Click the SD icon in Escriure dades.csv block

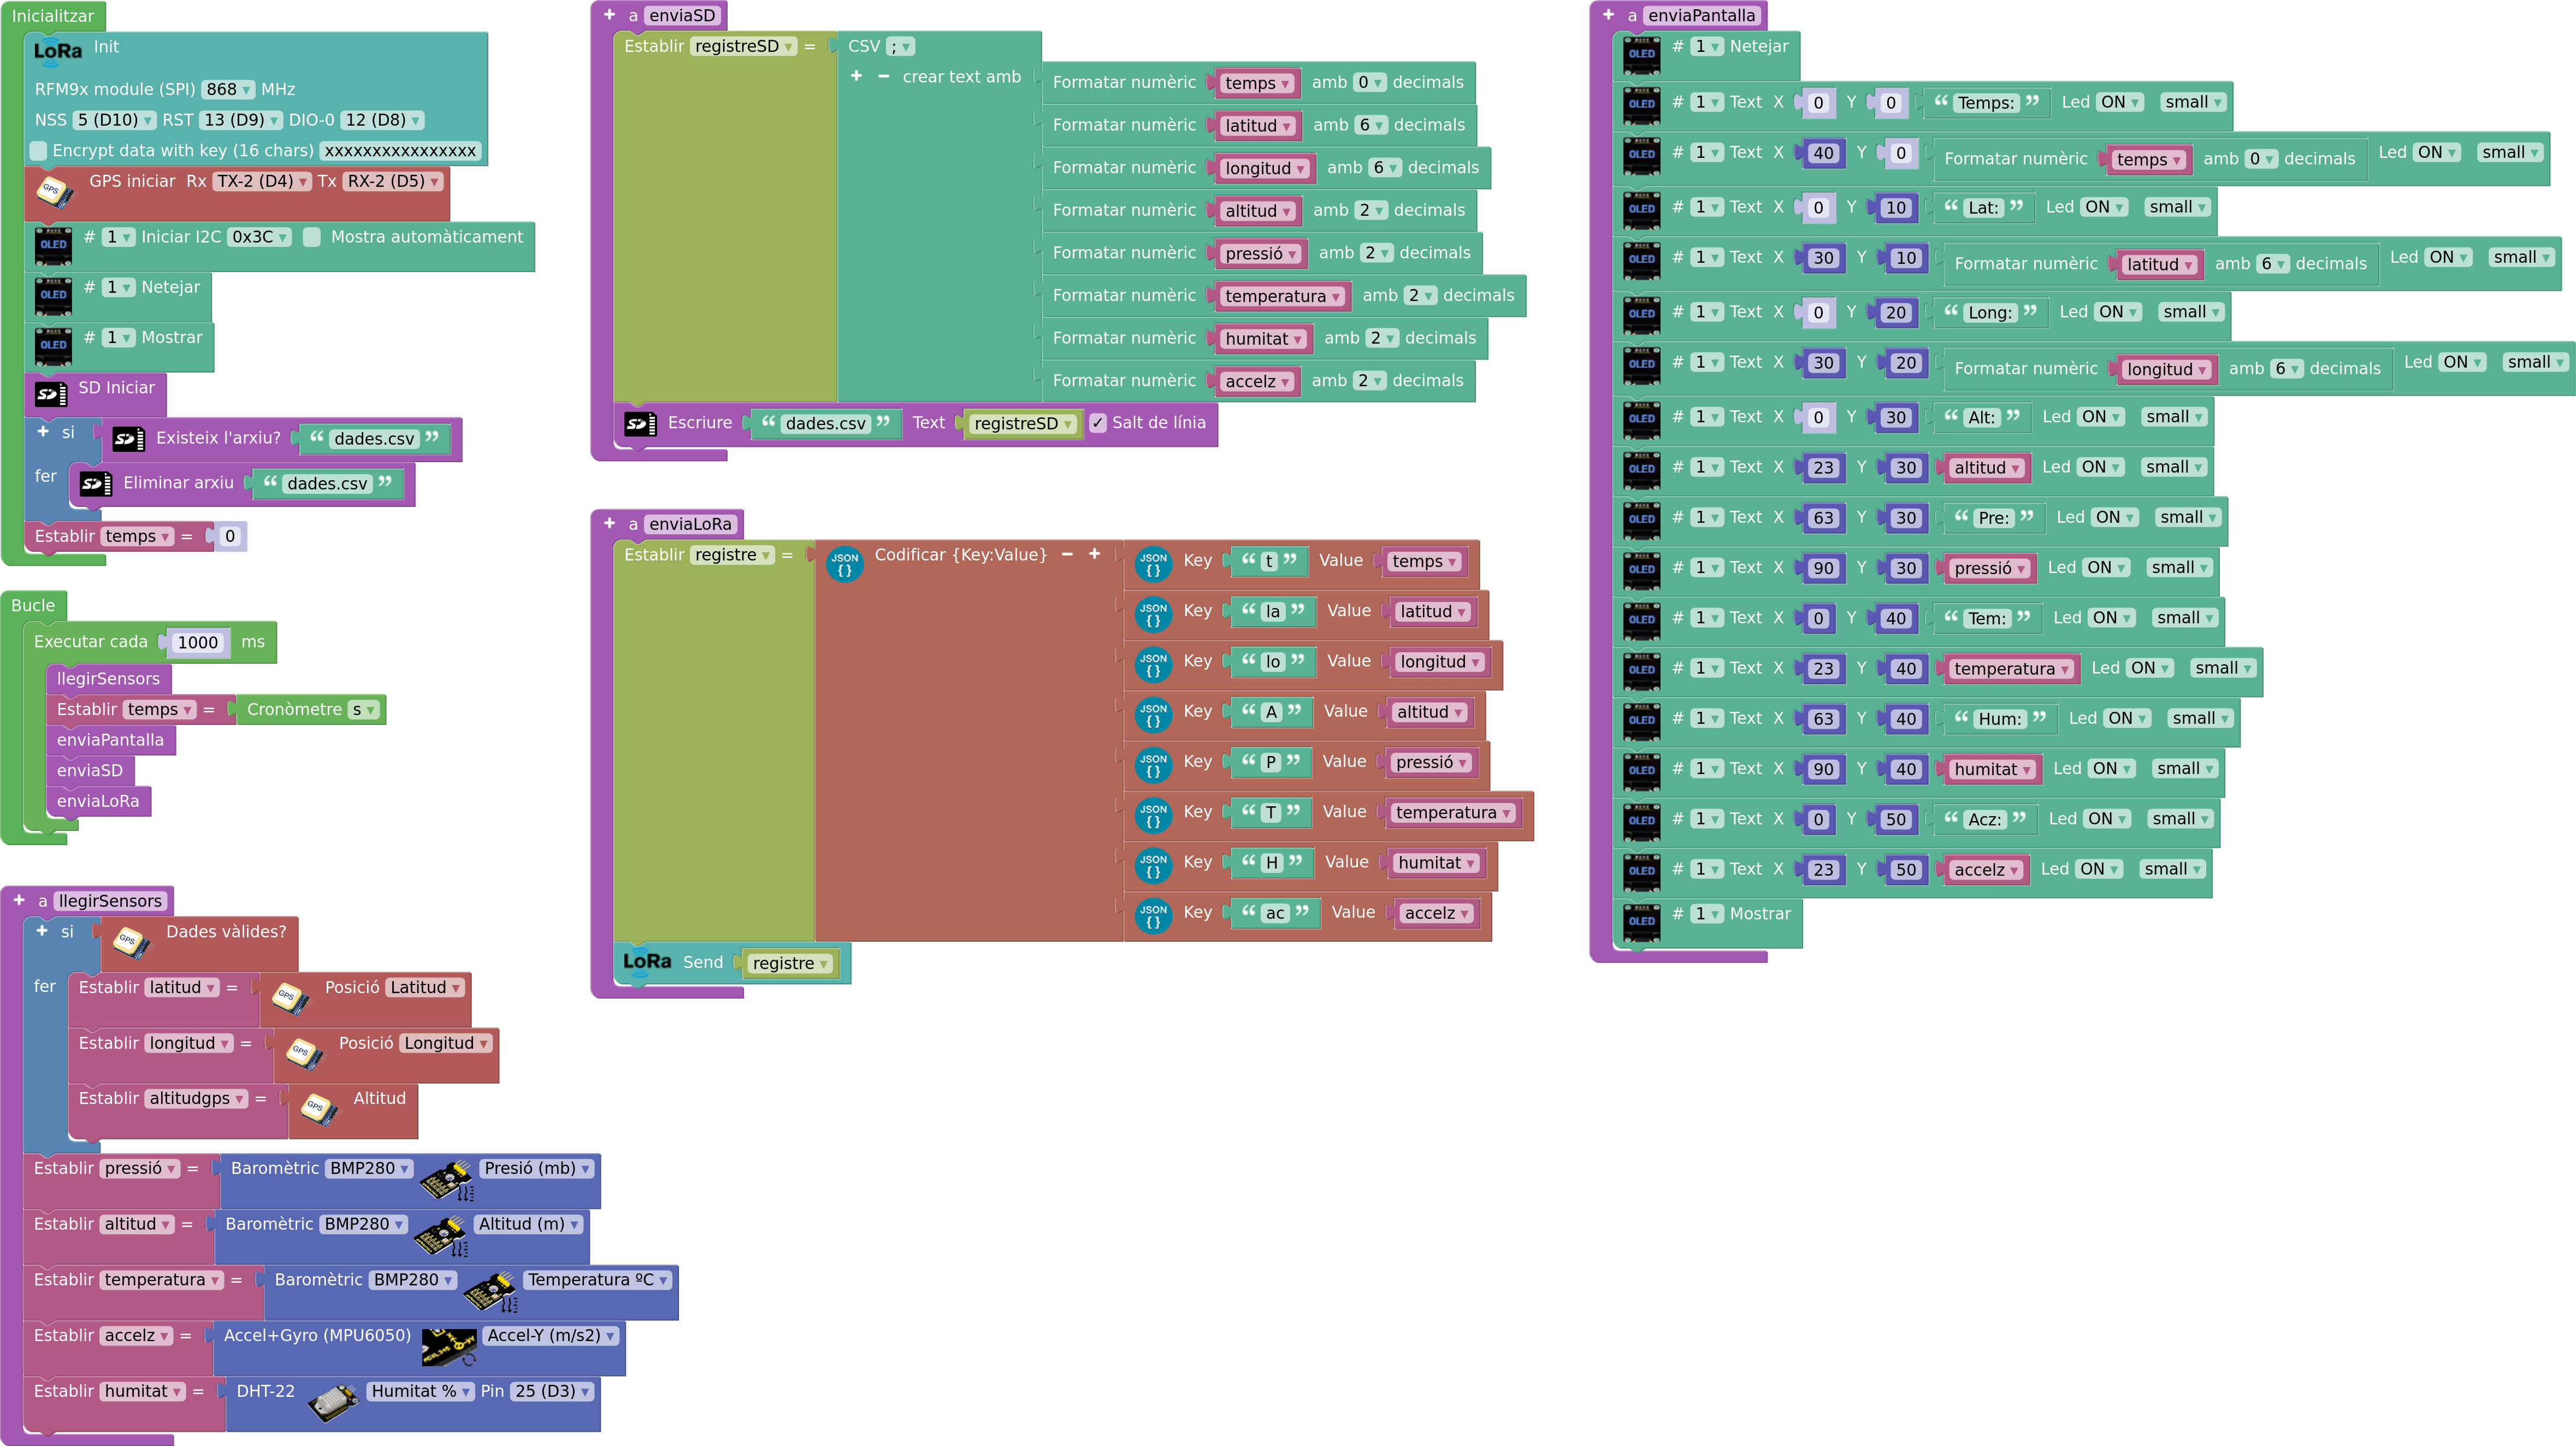[640, 424]
